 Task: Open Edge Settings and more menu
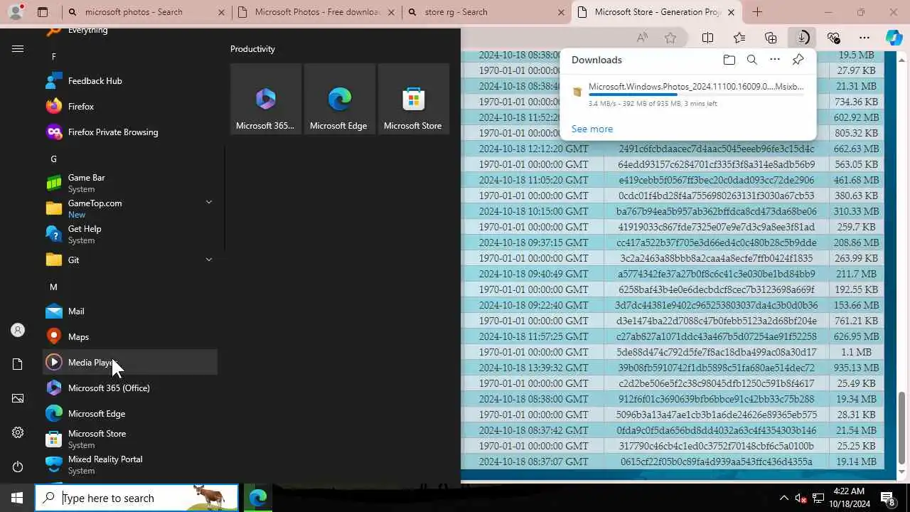[x=864, y=38]
